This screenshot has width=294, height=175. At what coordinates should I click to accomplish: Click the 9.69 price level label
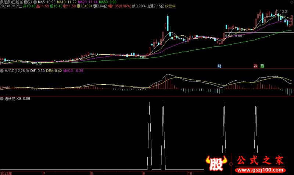coord(239,36)
